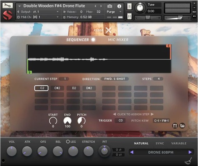Click the OFS knob
The height and width of the screenshot is (166, 198).
42,151
